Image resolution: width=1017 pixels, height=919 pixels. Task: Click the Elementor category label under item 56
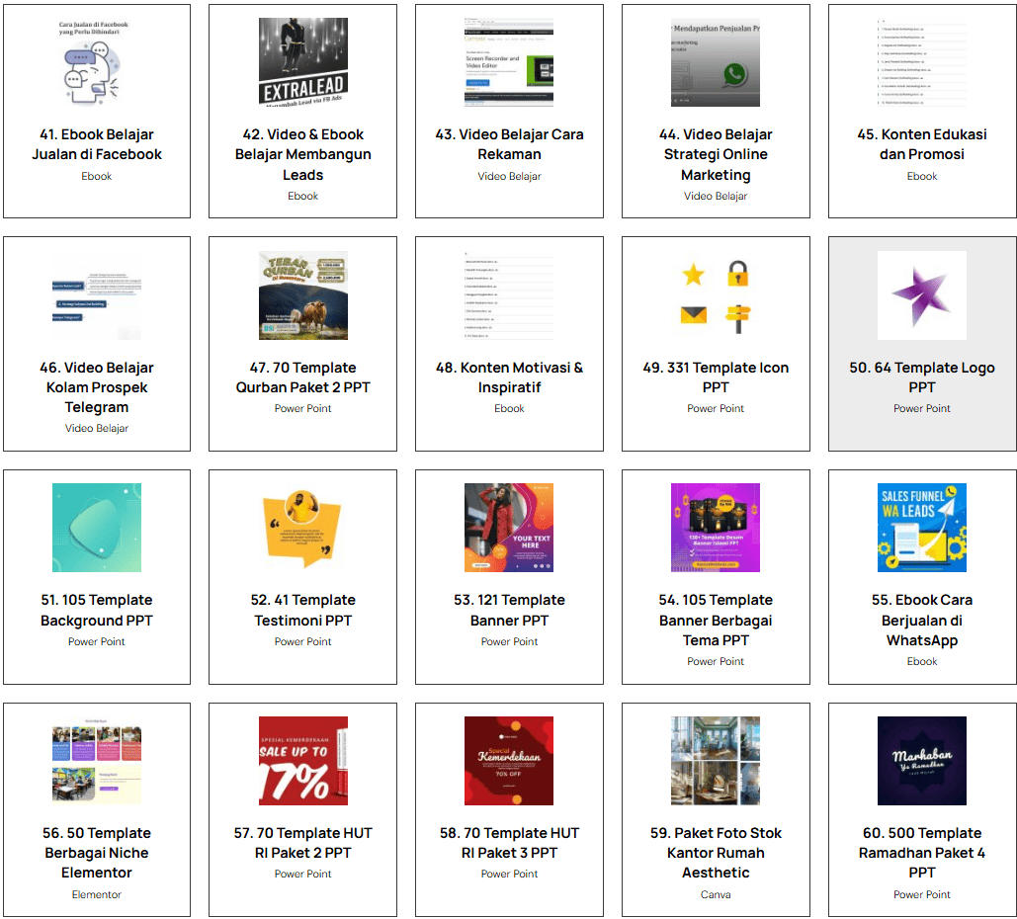tap(97, 894)
